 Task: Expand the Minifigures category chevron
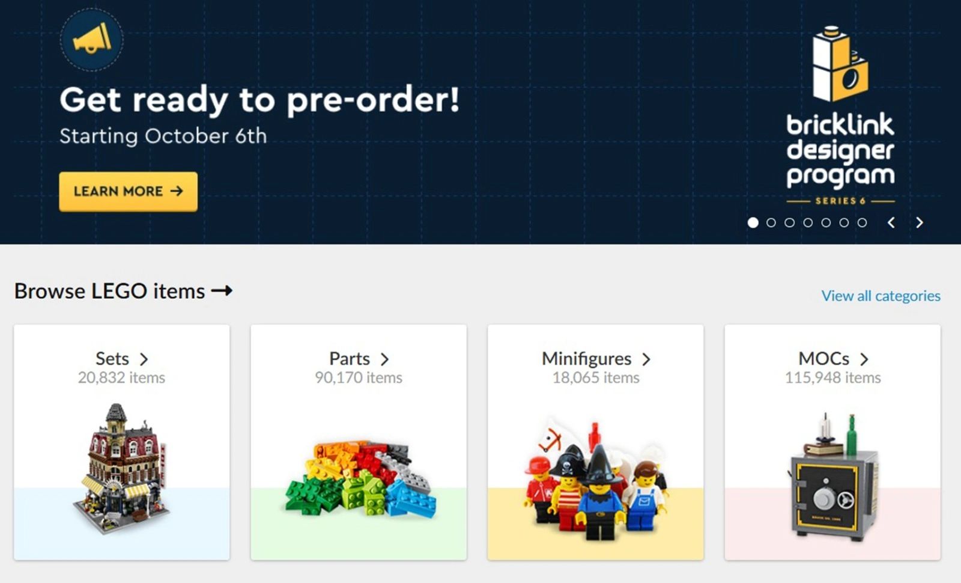coord(646,359)
